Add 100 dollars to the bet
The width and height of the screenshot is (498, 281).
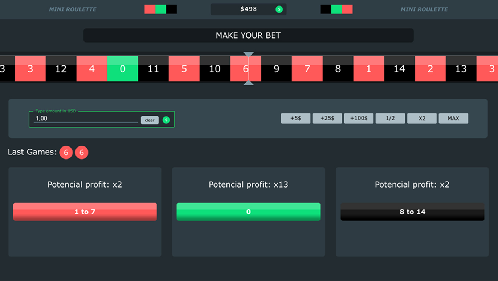(x=359, y=118)
